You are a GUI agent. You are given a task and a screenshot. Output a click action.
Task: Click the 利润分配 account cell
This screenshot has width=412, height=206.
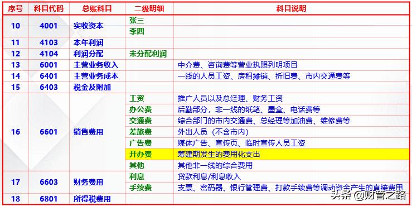coord(97,54)
